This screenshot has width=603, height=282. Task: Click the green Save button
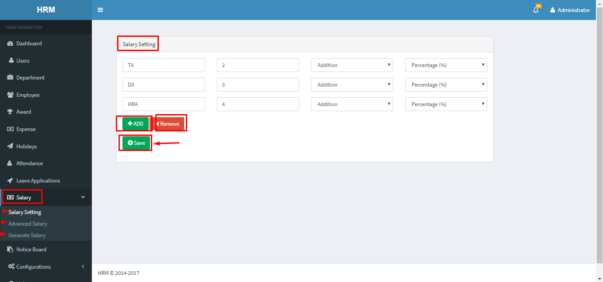click(136, 143)
